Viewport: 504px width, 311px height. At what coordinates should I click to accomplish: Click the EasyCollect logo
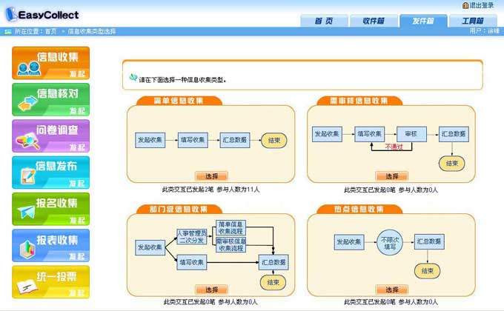tap(42, 15)
